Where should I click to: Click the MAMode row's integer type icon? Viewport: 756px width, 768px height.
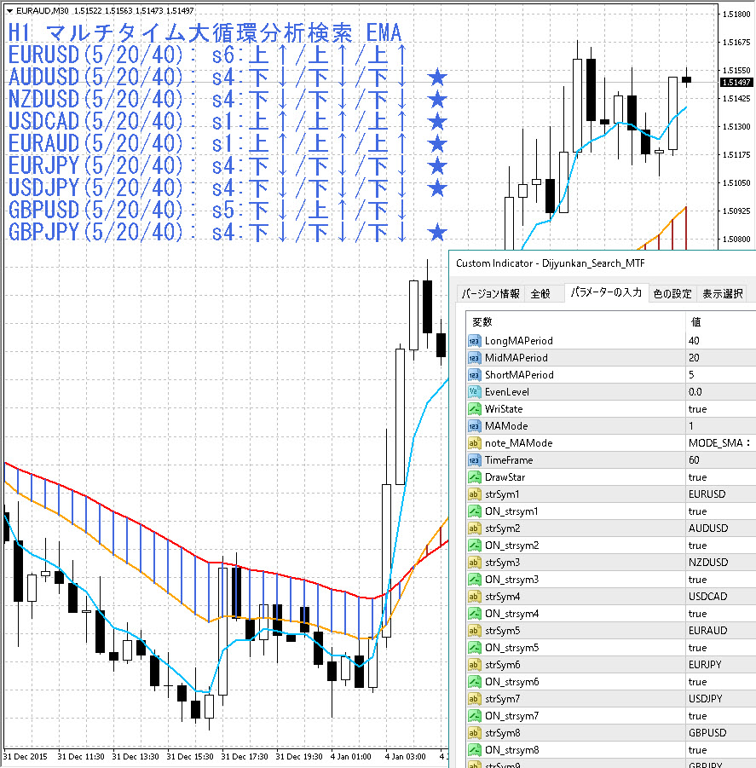(x=474, y=426)
